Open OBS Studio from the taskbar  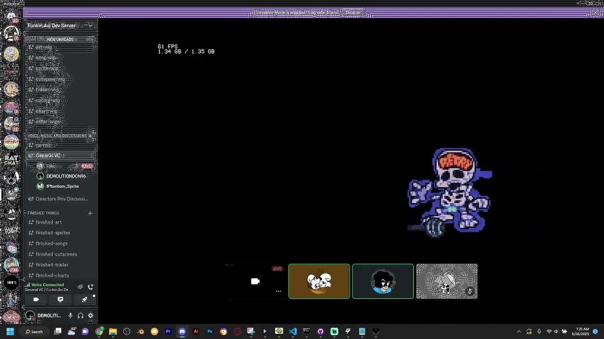coord(126,332)
